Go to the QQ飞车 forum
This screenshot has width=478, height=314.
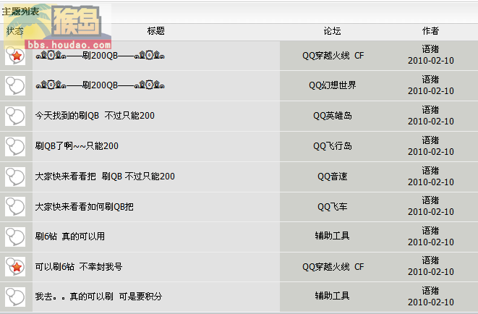(x=333, y=207)
